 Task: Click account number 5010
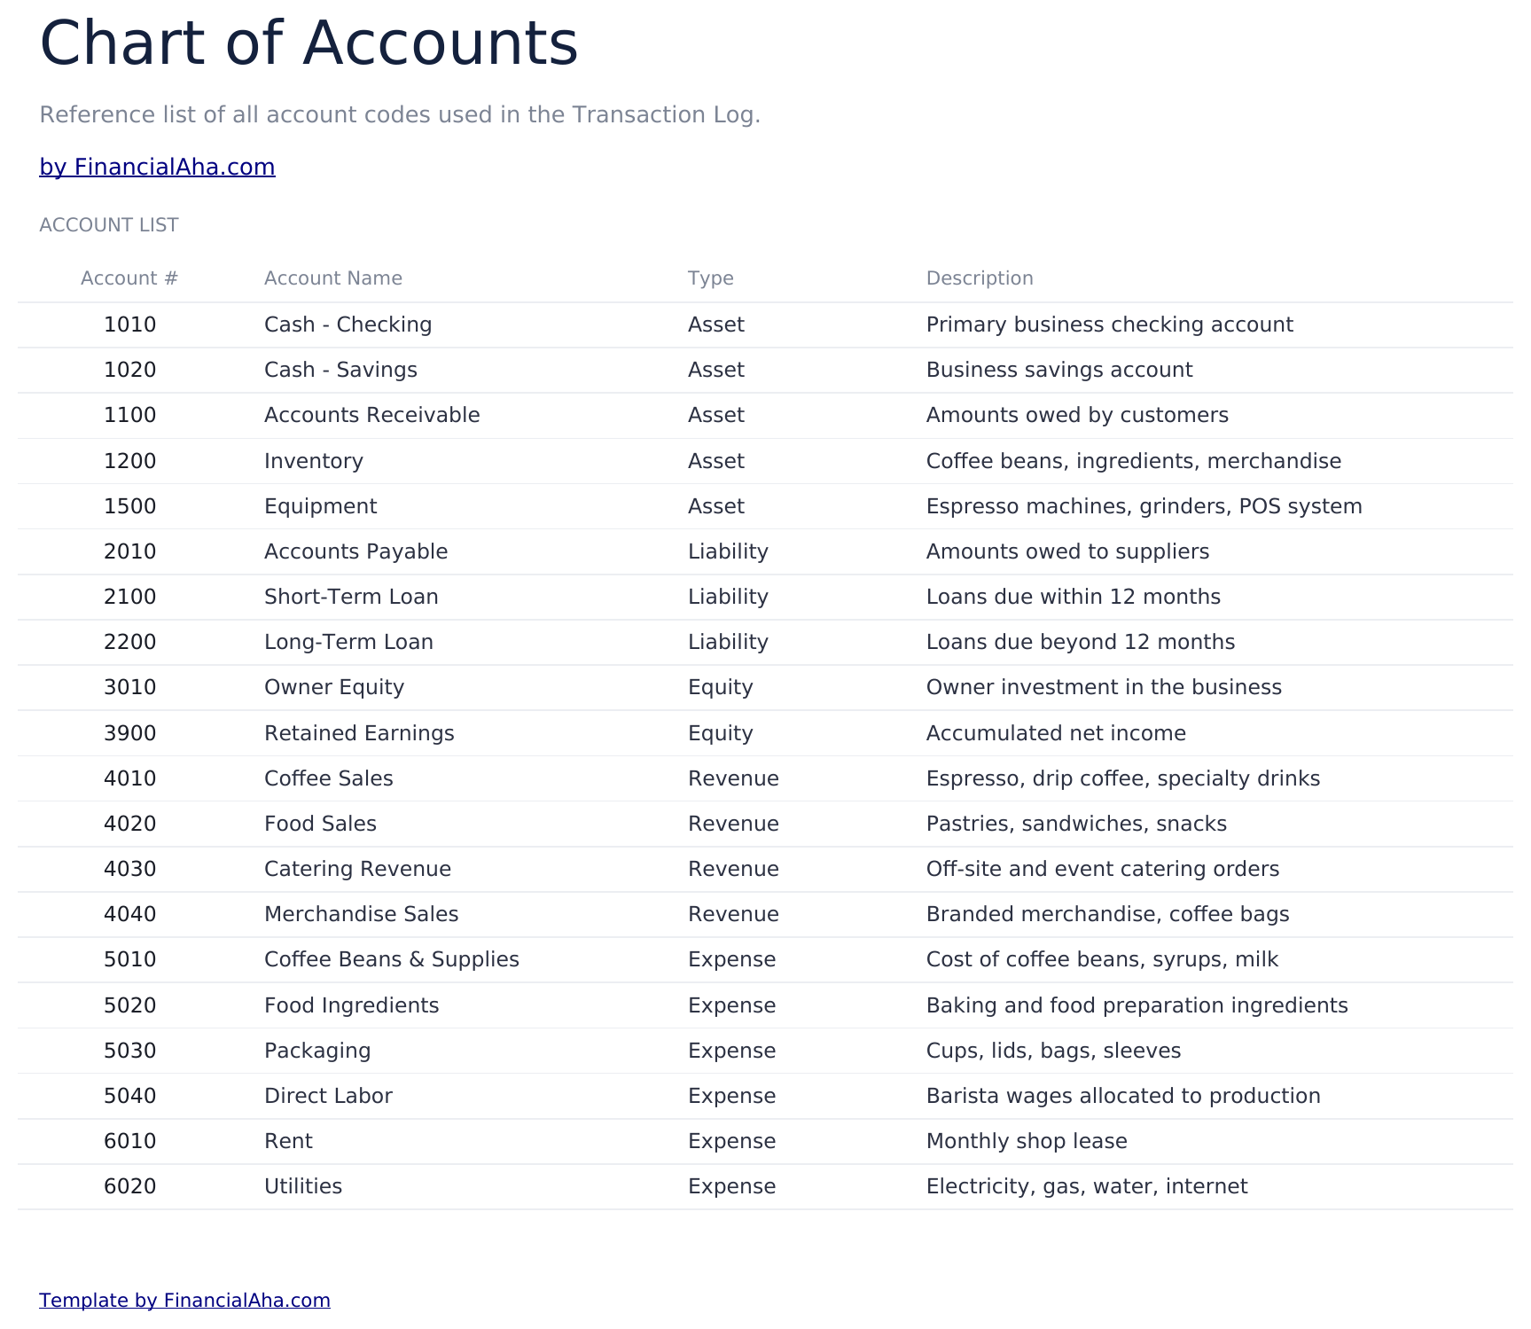pos(130,959)
